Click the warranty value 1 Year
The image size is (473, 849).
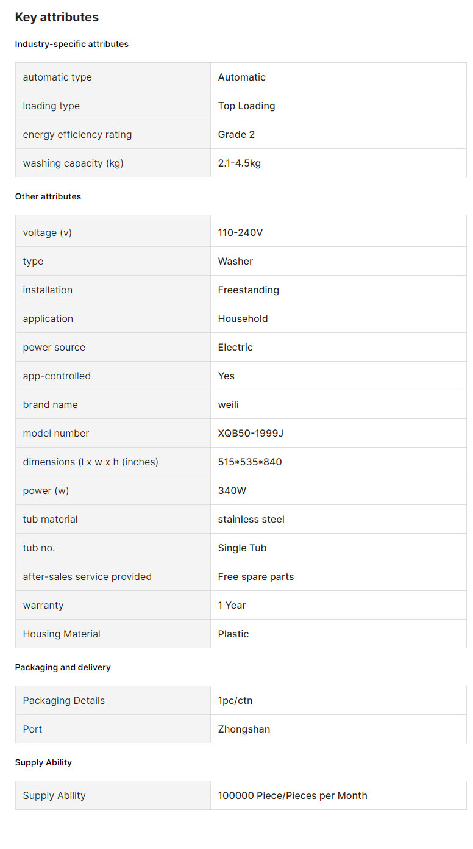click(232, 605)
